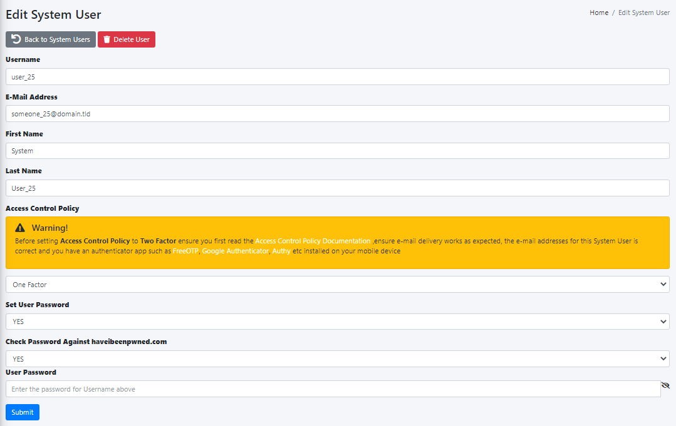Click the Warning! heading text
The width and height of the screenshot is (676, 426).
[49, 228]
